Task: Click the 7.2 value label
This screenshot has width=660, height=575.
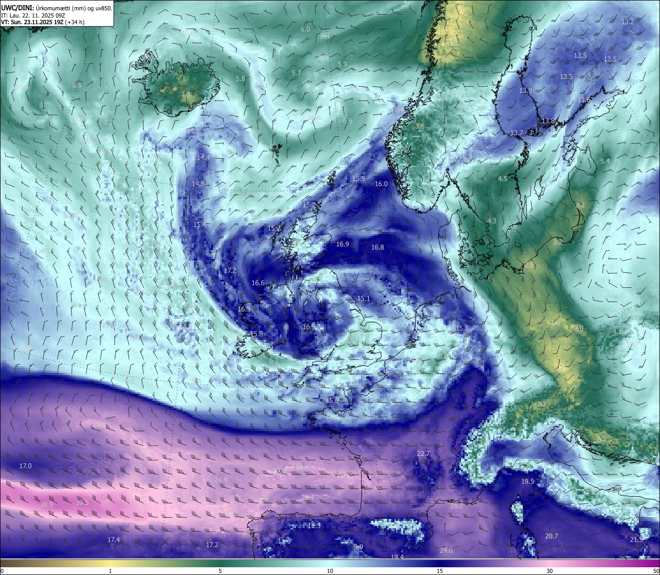Action: point(108,122)
